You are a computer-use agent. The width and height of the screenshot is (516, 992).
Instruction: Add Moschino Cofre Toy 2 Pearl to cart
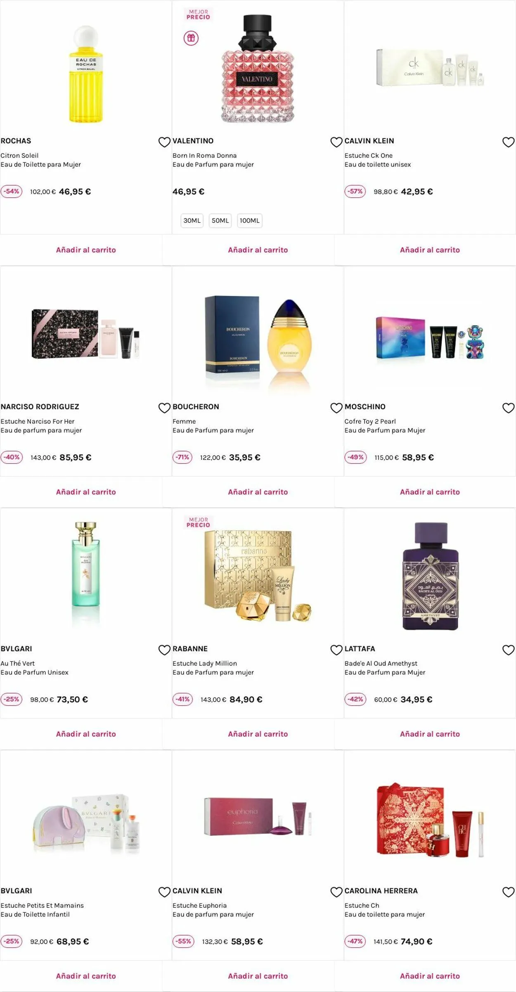pos(430,492)
